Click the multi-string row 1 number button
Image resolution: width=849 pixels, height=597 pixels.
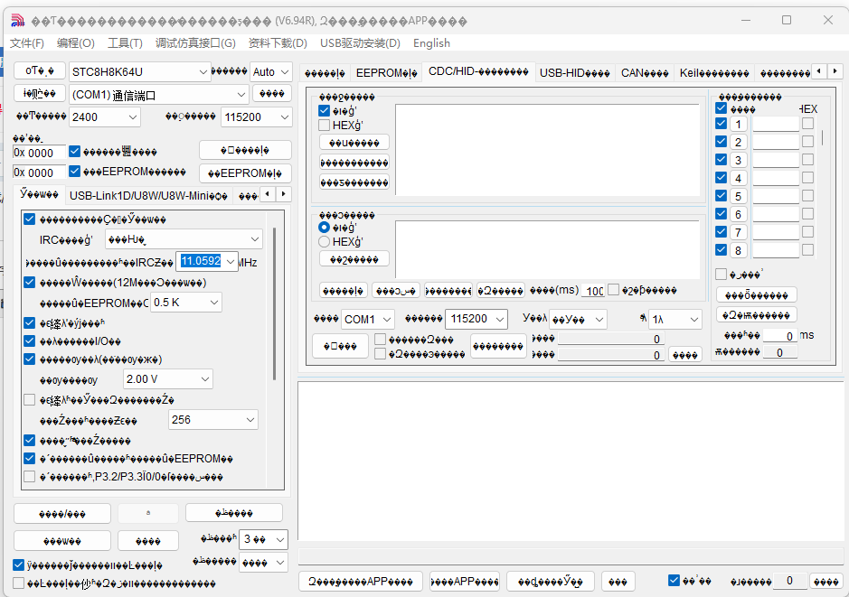tap(738, 125)
